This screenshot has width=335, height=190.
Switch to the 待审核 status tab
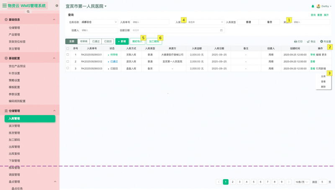pyautogui.click(x=83, y=41)
